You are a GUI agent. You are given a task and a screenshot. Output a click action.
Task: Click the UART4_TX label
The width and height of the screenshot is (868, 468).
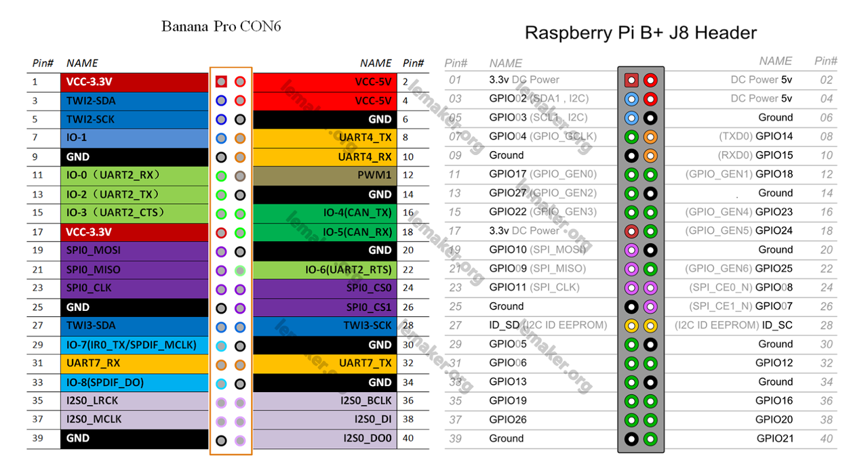pyautogui.click(x=366, y=138)
